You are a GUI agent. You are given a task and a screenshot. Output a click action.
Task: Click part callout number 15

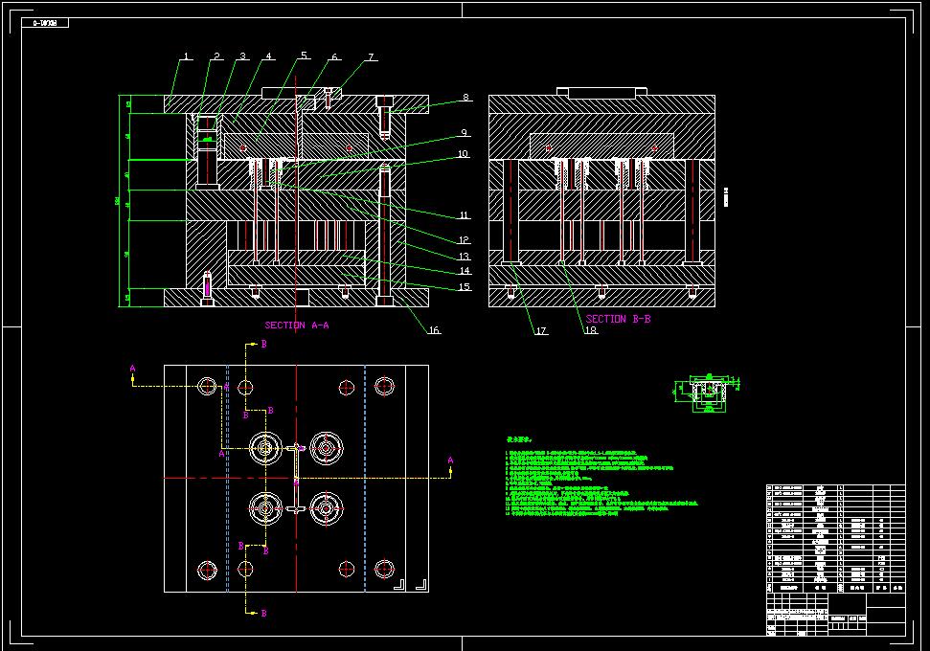click(x=465, y=286)
